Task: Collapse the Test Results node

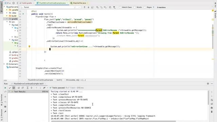Action: [9, 91]
